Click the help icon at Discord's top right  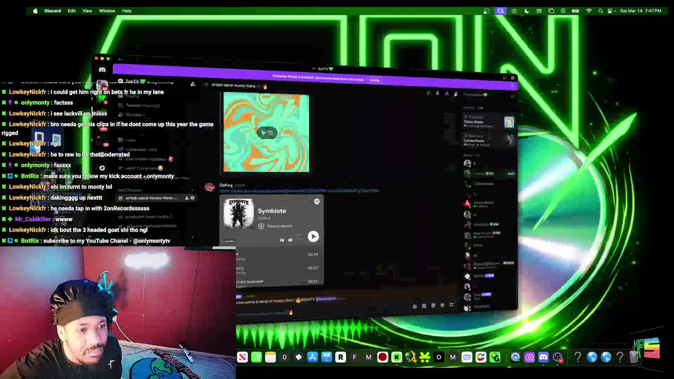pyautogui.click(x=513, y=78)
